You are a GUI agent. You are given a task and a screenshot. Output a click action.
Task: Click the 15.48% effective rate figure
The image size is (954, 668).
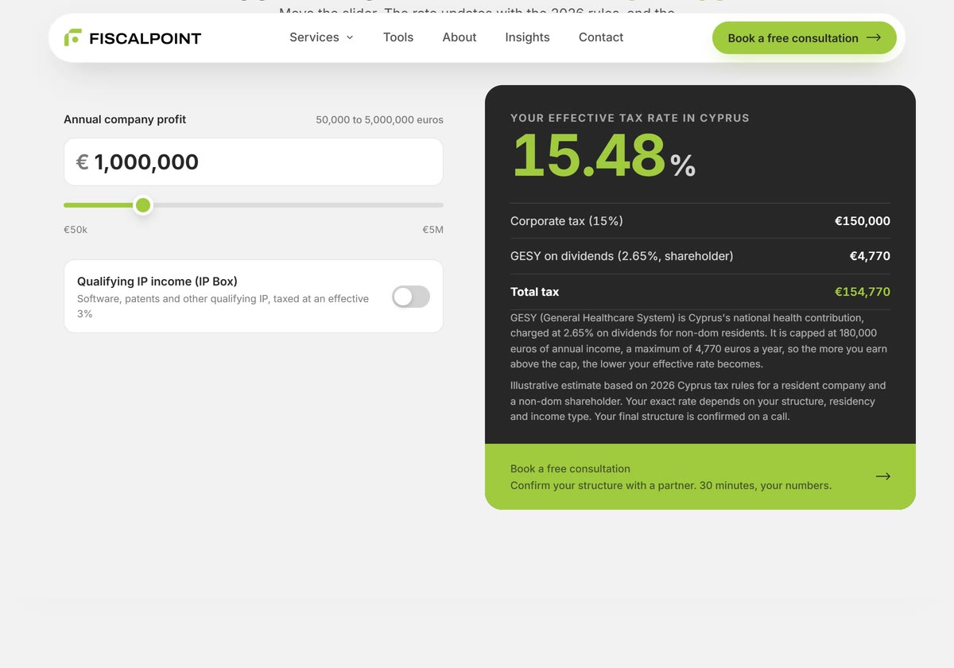click(x=603, y=156)
